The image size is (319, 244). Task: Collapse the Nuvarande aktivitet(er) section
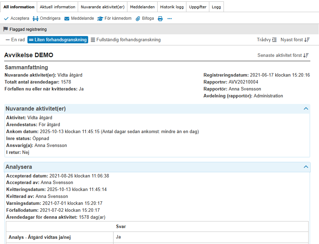click(306, 108)
